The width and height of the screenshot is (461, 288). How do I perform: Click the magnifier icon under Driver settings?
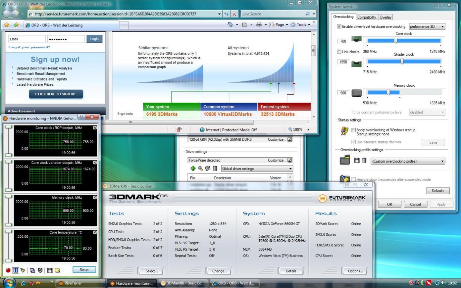coord(200,168)
